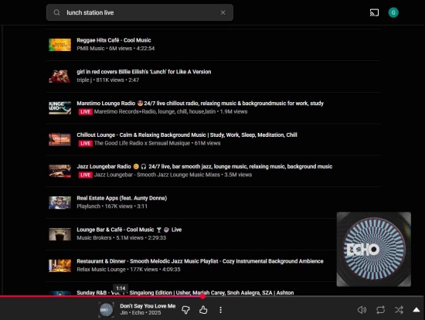
Task: Click Jin • Echo • 2025 artist line
Action: coord(141,313)
